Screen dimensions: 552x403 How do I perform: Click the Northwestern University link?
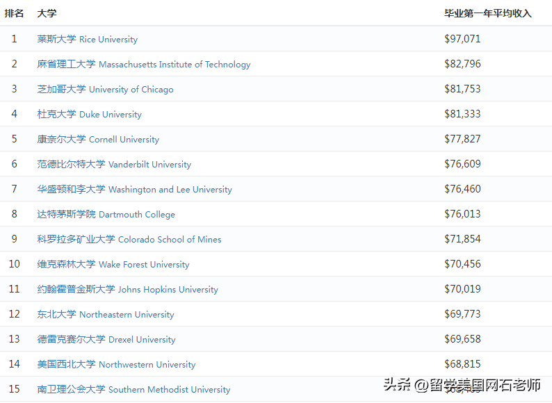(x=116, y=365)
